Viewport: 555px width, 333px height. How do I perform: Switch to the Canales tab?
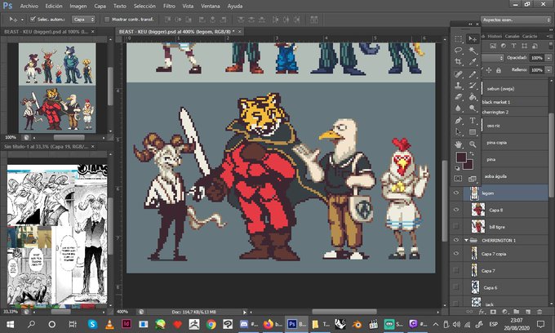512,36
